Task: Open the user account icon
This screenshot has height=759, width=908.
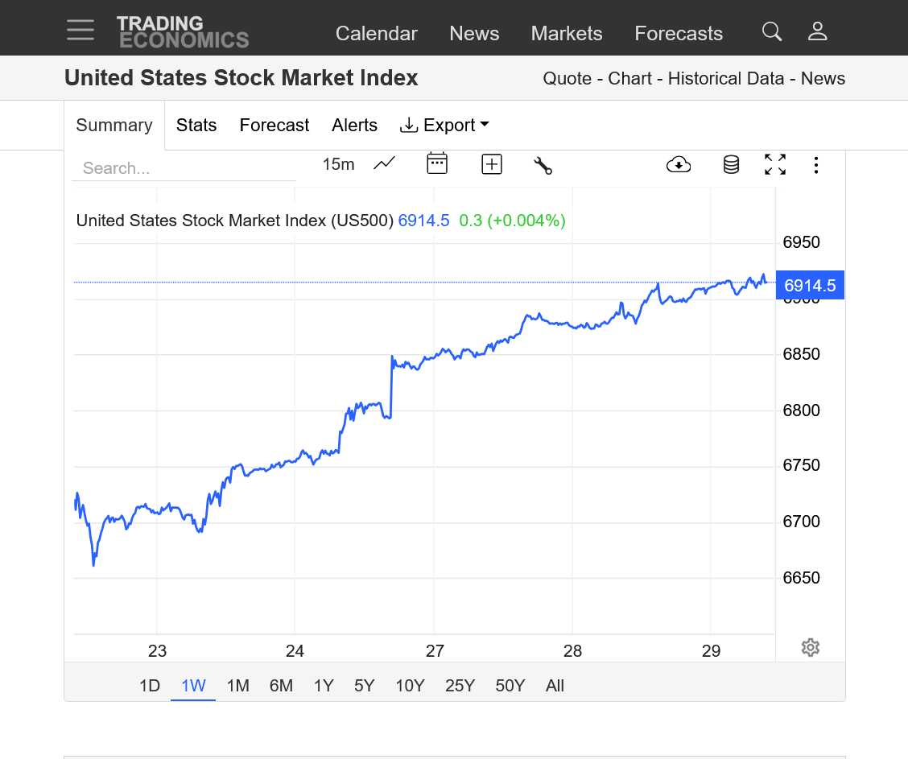Action: (x=817, y=31)
